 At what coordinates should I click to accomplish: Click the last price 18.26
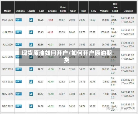coord(41,20)
